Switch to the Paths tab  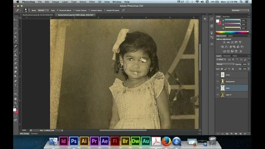click(235, 56)
